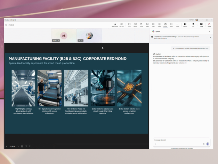
Task: Open the More actions menu
Action: tap(177, 24)
